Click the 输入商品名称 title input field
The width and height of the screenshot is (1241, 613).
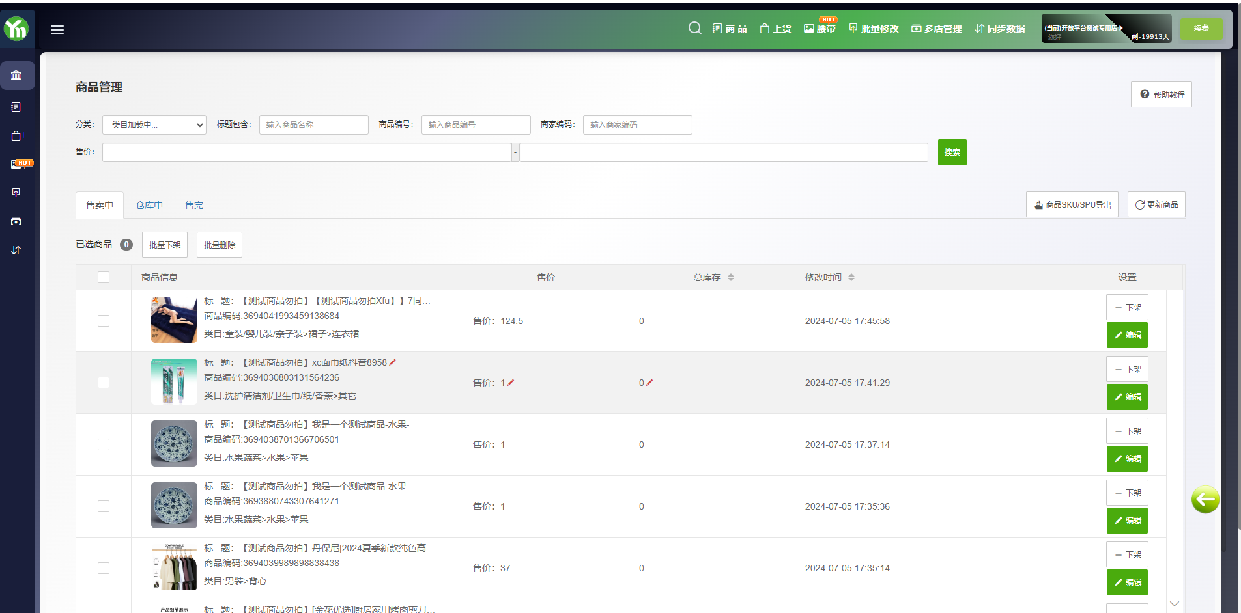314,125
